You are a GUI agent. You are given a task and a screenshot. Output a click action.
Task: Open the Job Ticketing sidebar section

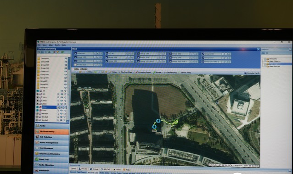(x=51, y=137)
